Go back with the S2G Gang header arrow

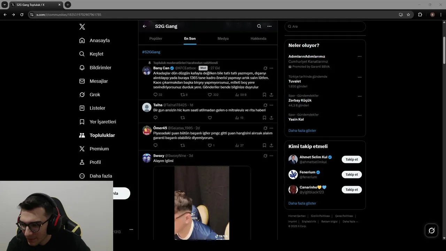[145, 26]
